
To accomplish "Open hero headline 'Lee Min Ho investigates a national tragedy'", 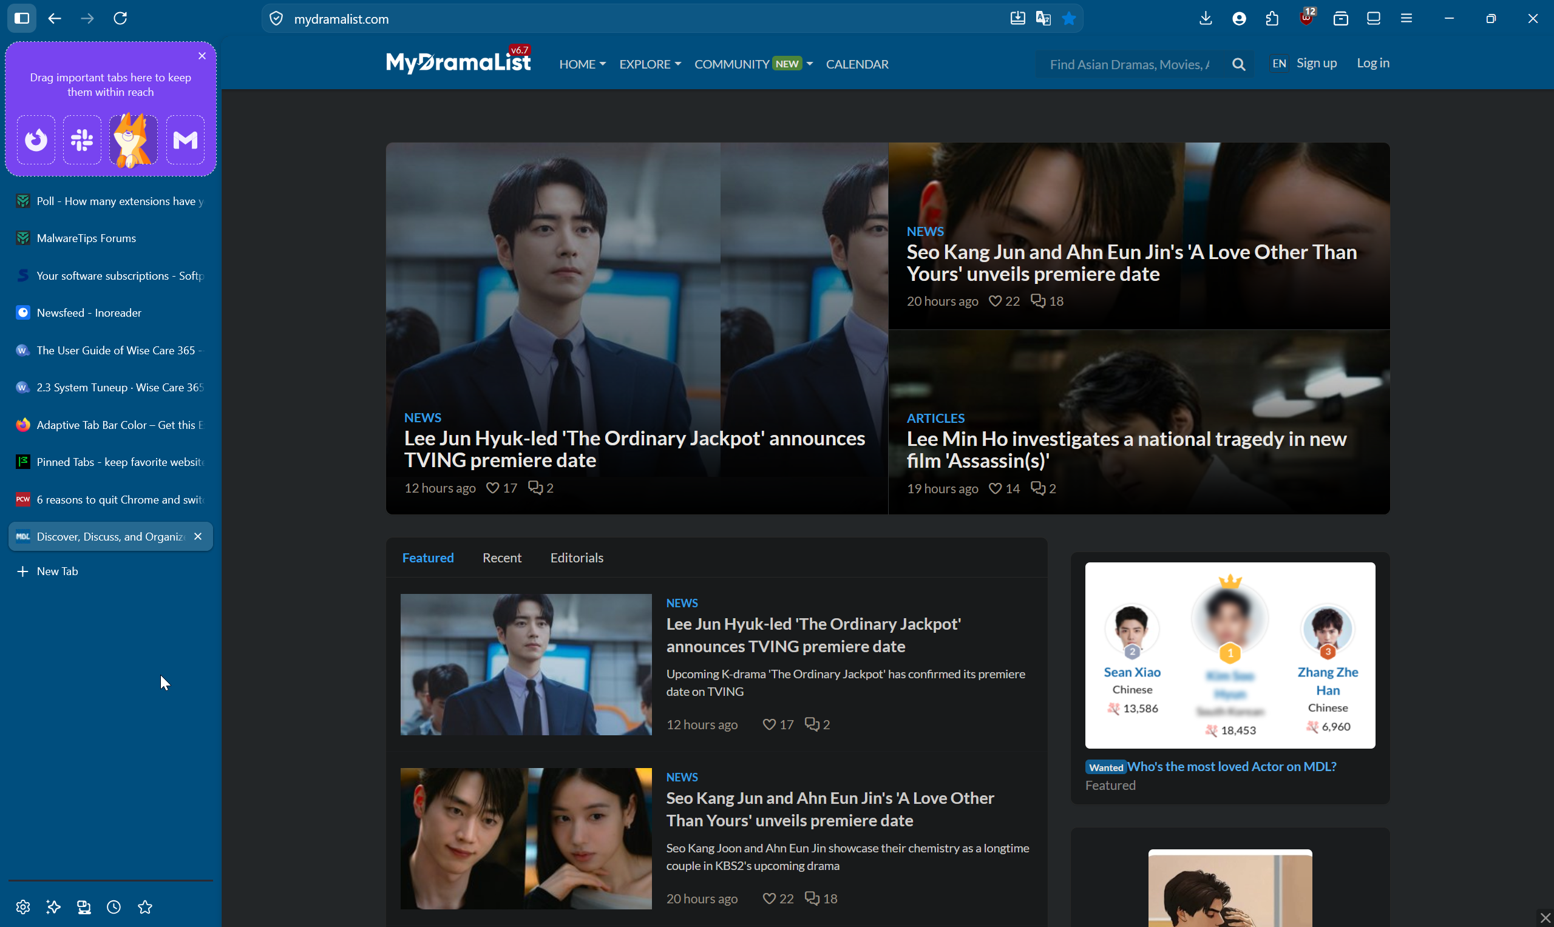I will (x=1126, y=449).
